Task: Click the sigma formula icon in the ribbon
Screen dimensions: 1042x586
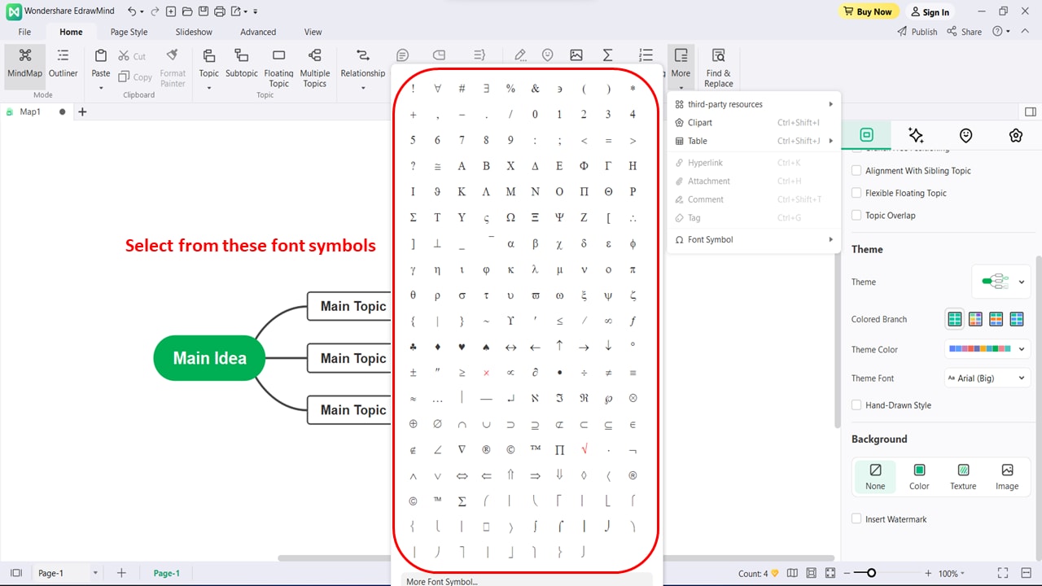Action: (607, 55)
